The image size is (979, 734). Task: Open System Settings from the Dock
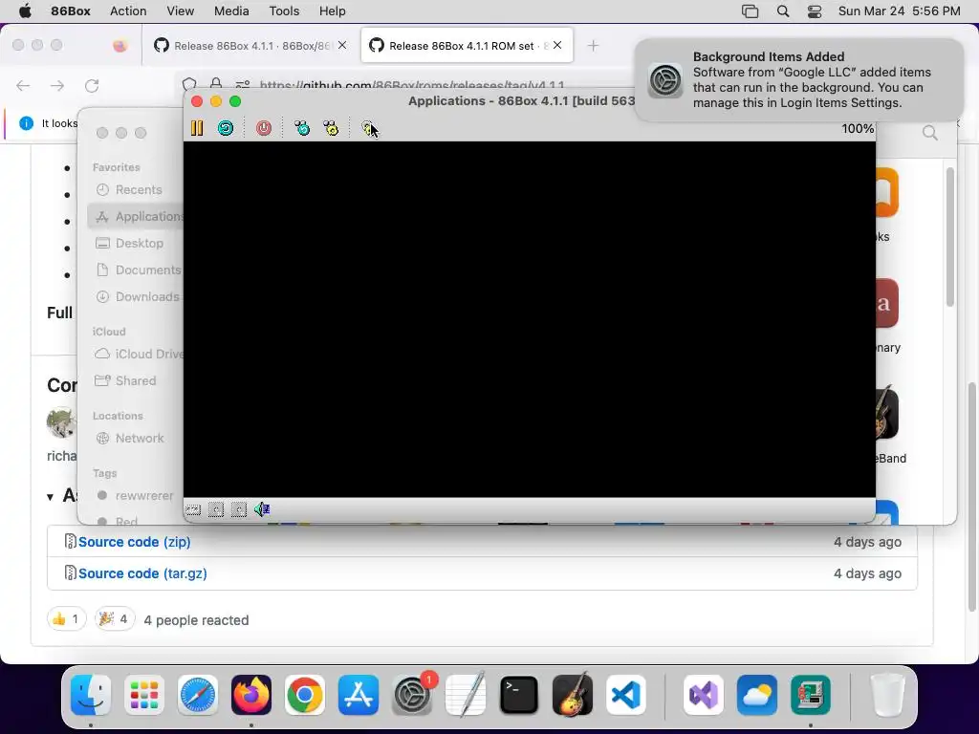(412, 695)
